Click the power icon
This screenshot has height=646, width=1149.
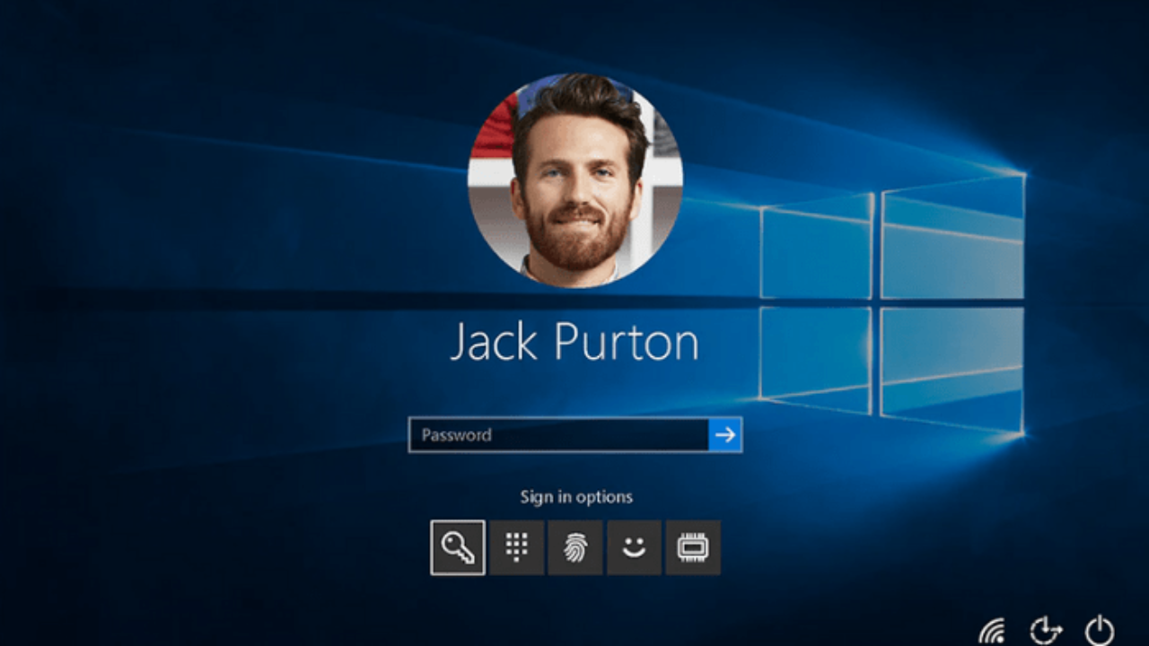click(x=1100, y=632)
